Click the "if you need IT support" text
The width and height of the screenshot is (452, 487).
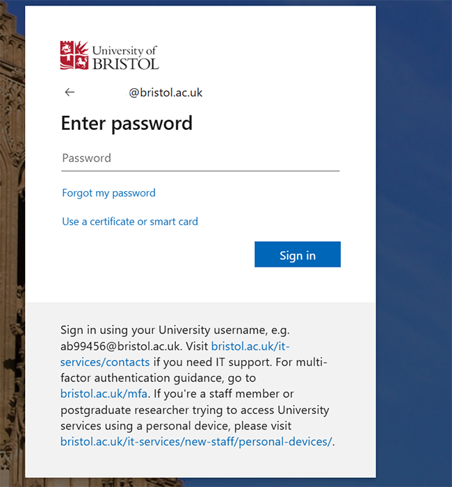[211, 361]
